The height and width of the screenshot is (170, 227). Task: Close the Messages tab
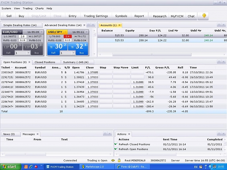pyautogui.click(x=37, y=134)
